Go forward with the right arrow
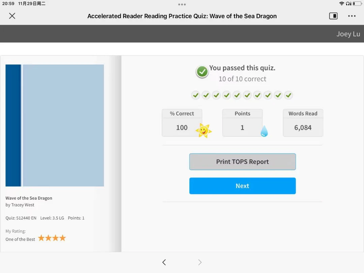This screenshot has width=364, height=273. (200, 262)
